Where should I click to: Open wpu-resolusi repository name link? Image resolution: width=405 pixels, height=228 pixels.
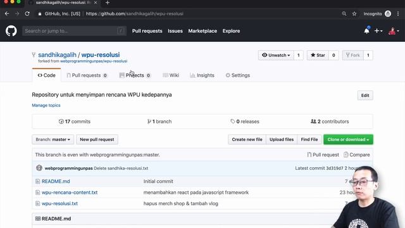101,55
